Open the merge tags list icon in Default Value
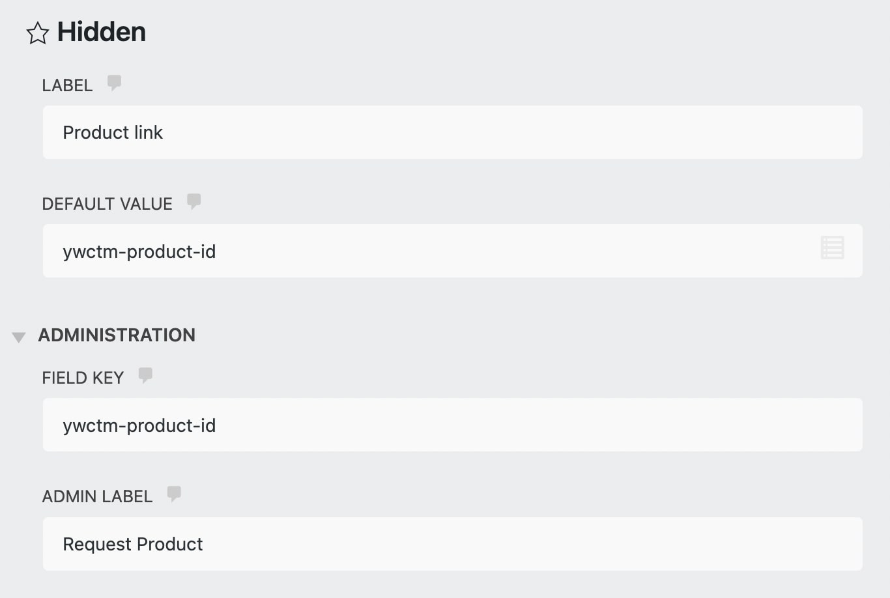Screen dimensions: 890x598 832,248
